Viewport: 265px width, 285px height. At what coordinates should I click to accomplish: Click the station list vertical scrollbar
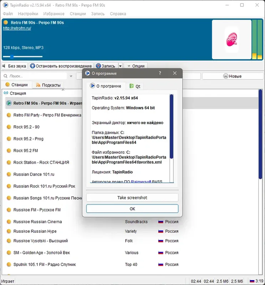[260, 135]
